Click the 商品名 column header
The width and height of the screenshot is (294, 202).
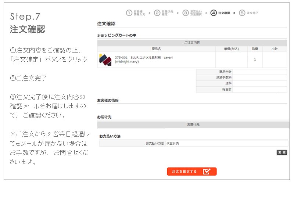[156, 48]
